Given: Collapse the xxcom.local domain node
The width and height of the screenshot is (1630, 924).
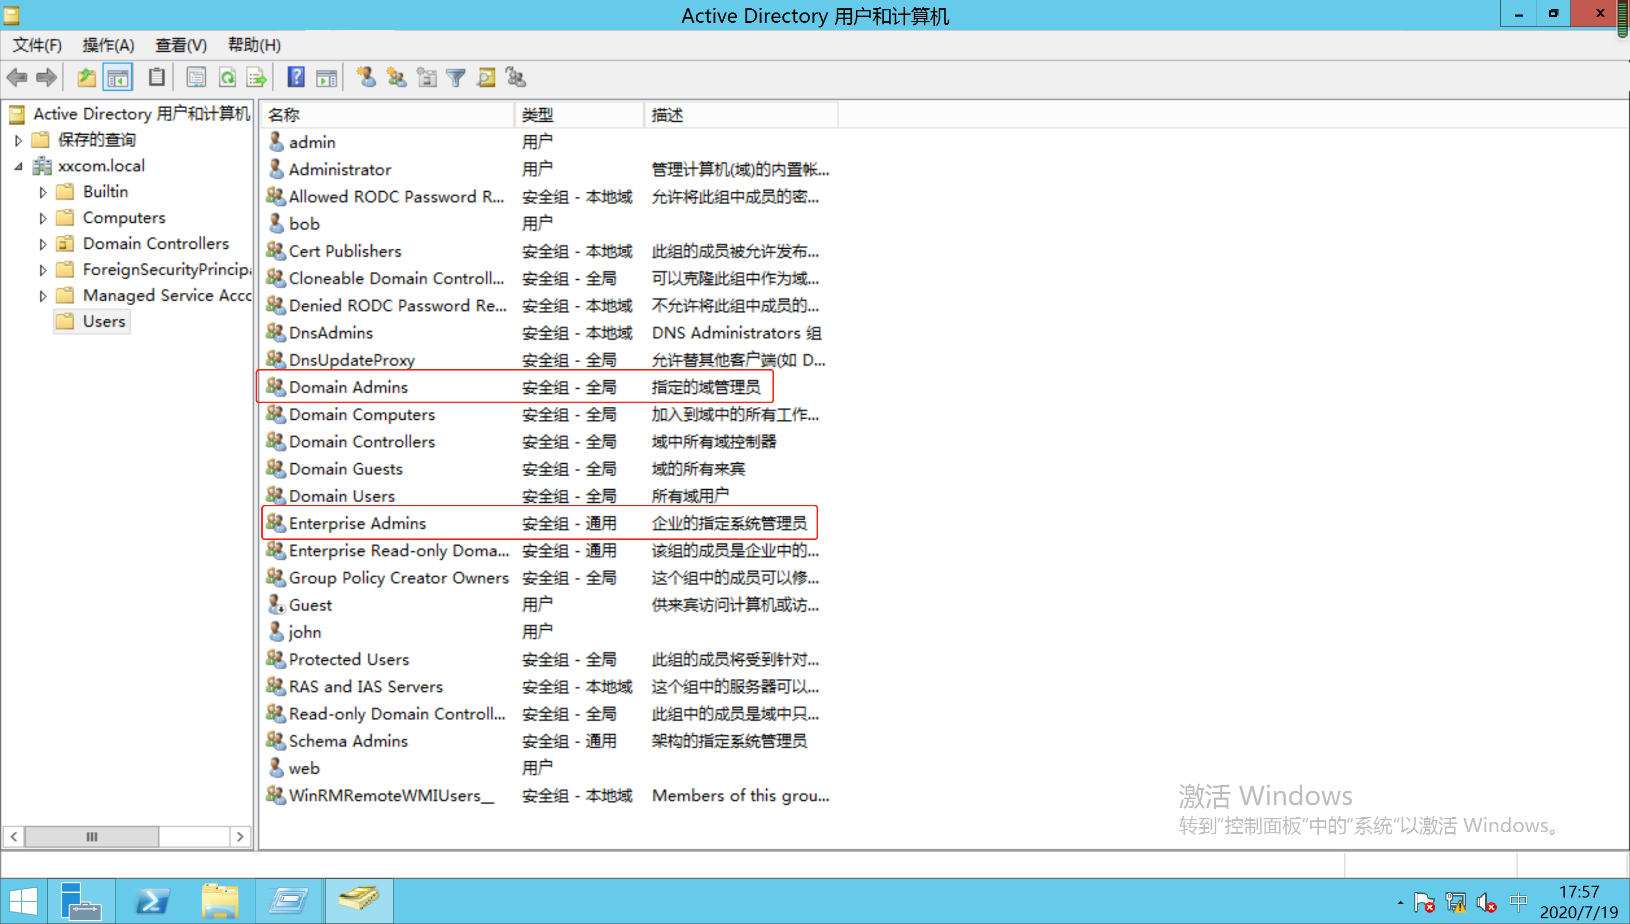Looking at the screenshot, I should point(19,166).
